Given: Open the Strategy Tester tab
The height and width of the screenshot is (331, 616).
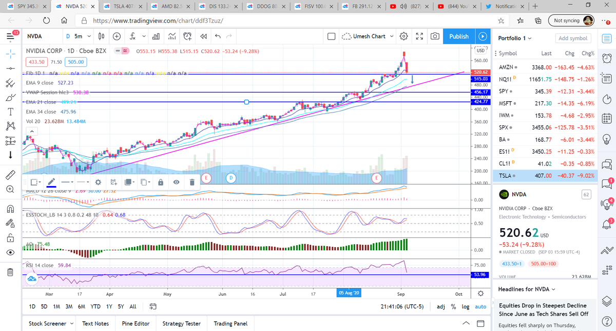Looking at the screenshot, I should tap(181, 323).
